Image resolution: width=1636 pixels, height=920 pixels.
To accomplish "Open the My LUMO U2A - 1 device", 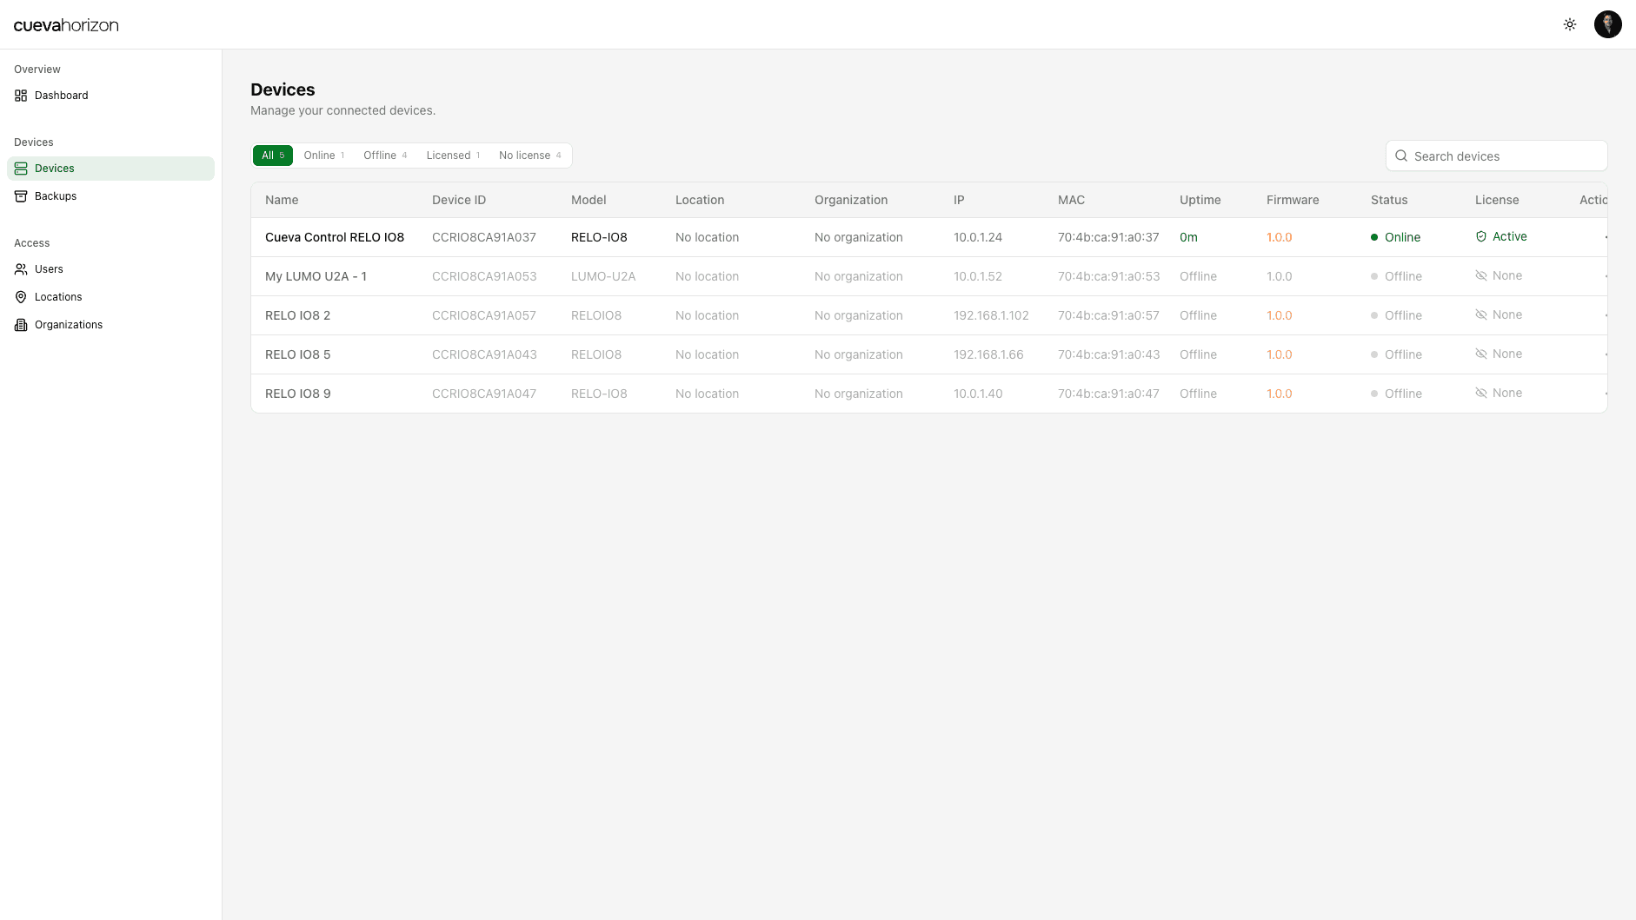I will (x=316, y=276).
